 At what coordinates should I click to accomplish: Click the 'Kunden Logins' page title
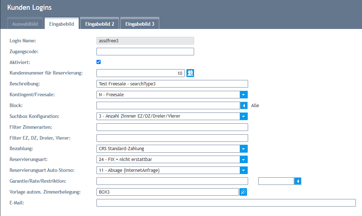tap(29, 7)
